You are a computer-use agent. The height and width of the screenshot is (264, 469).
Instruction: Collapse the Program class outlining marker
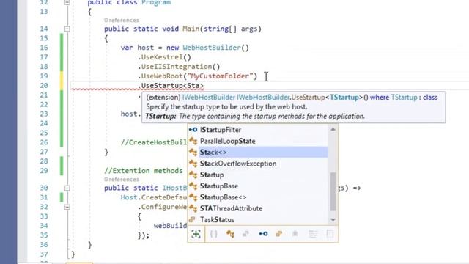(x=67, y=2)
